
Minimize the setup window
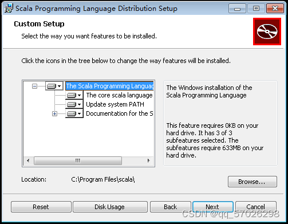pyautogui.click(x=237, y=9)
